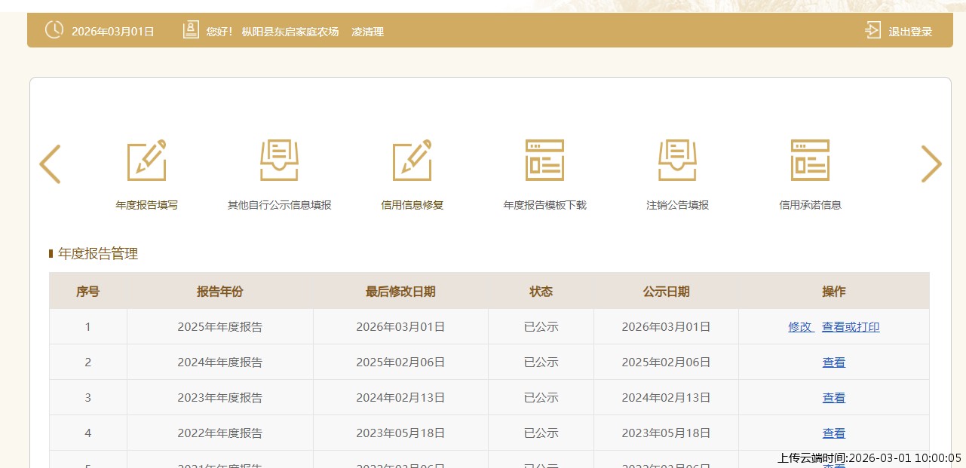Click the clock icon beside the date

click(x=54, y=30)
